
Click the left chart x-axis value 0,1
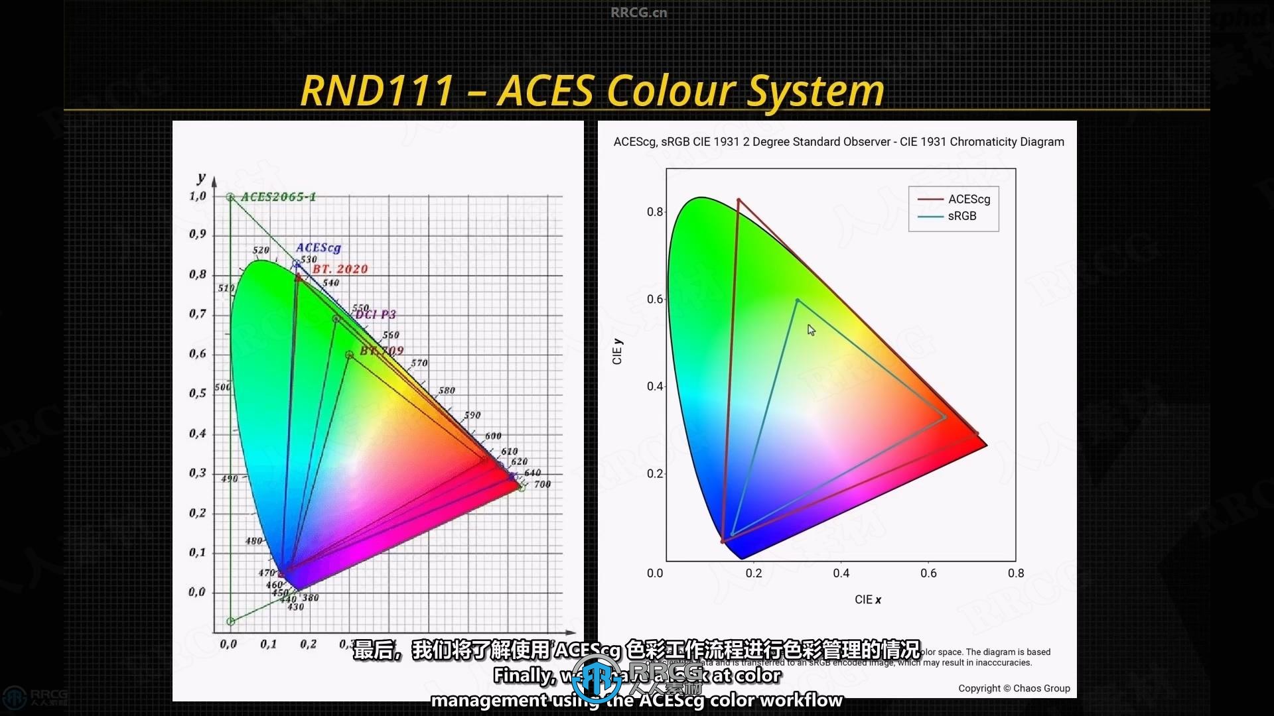click(x=269, y=644)
